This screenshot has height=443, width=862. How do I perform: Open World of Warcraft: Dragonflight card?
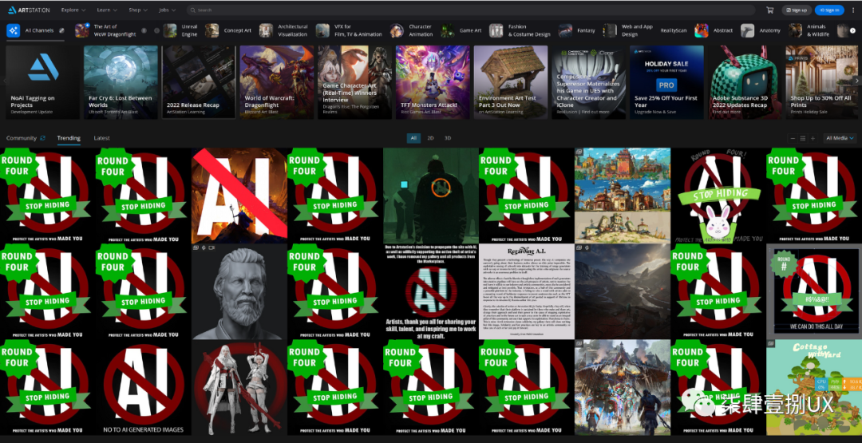click(x=277, y=82)
